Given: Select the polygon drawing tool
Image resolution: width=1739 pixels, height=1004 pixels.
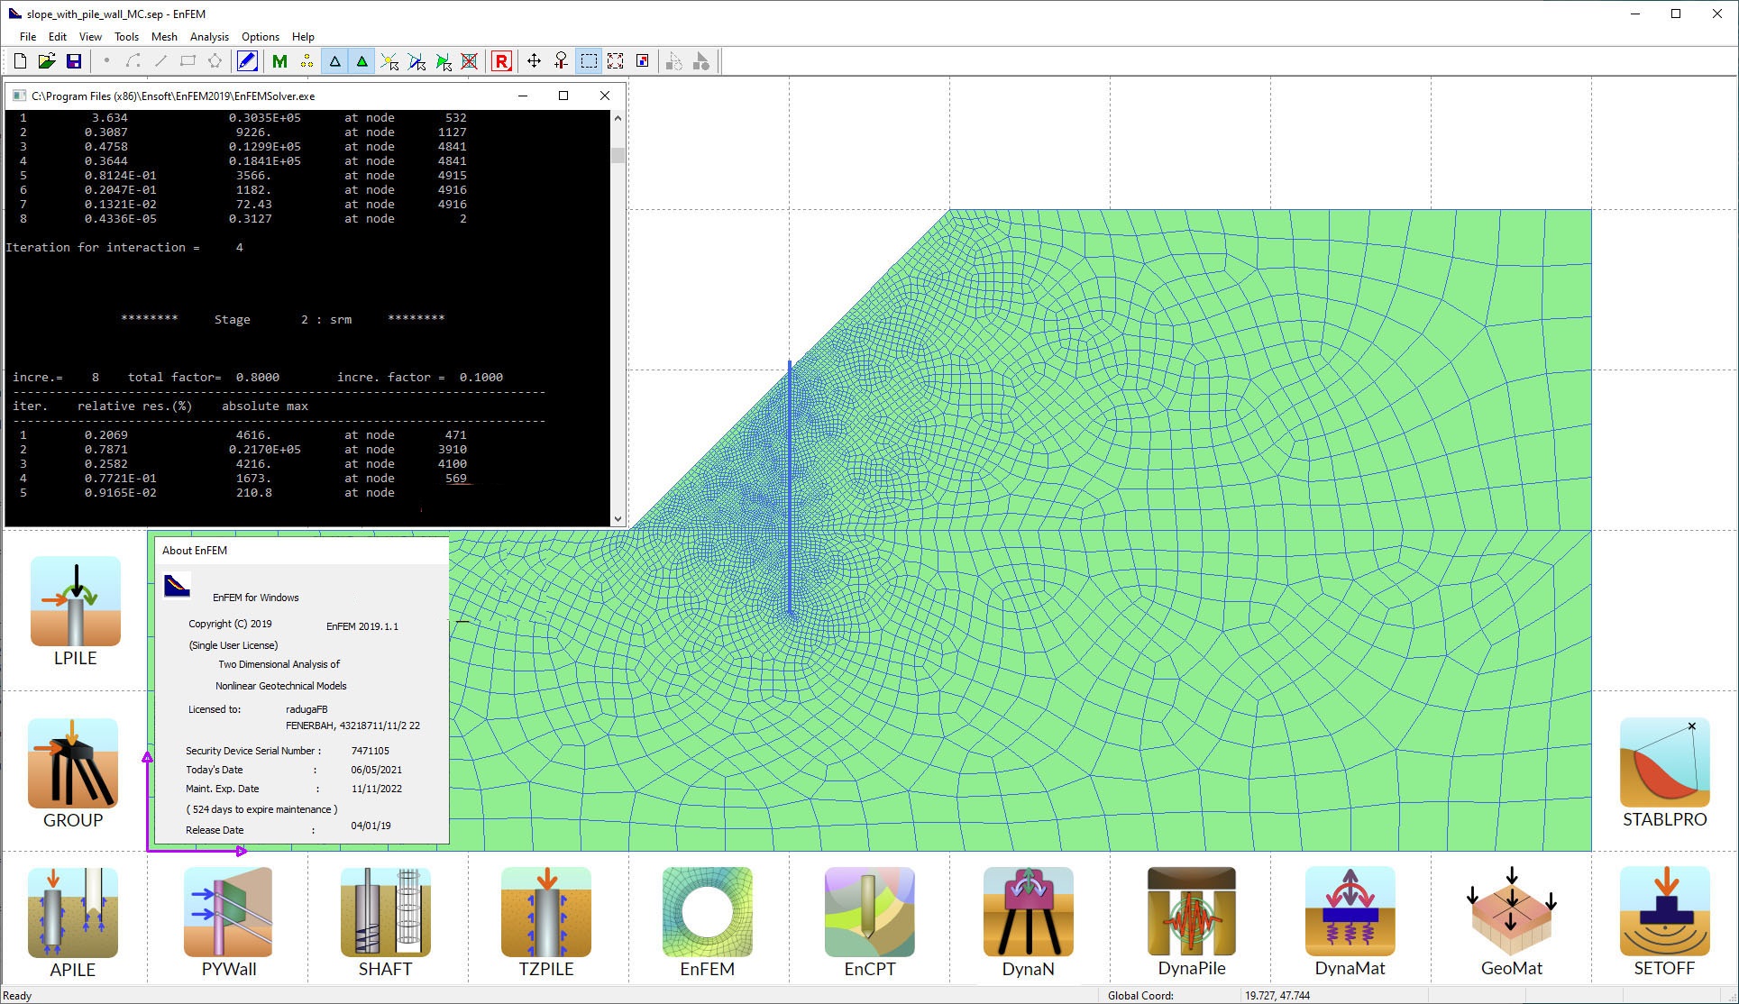Looking at the screenshot, I should 215,61.
